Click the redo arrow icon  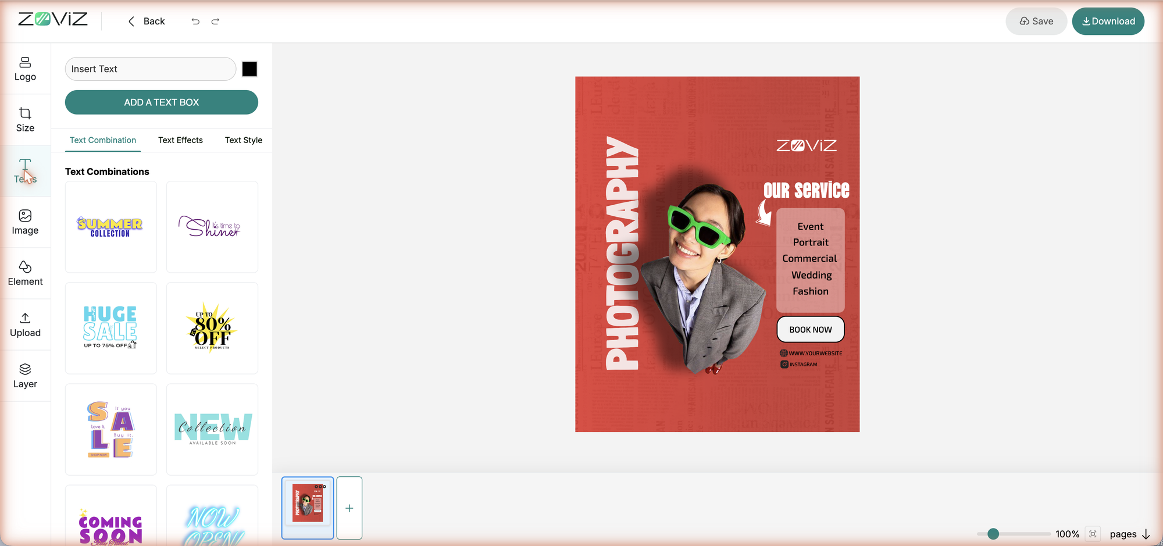[215, 22]
